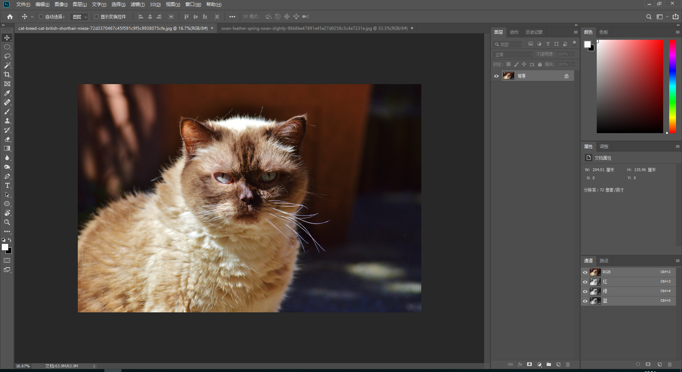
Task: Select the Hand tool
Action: (7, 213)
